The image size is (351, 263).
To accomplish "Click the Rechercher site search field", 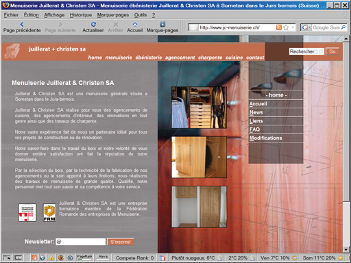I will [306, 51].
